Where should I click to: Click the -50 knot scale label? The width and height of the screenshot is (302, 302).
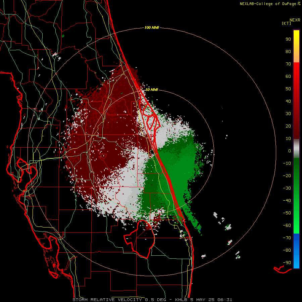[287, 213]
